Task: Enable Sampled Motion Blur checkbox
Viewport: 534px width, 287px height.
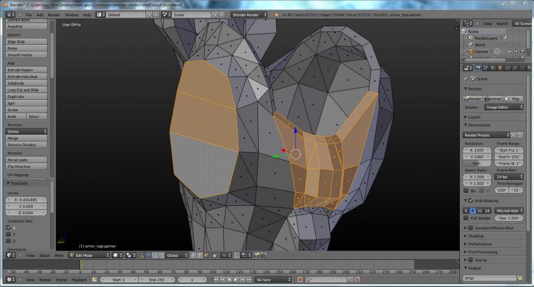Action: pos(471,228)
